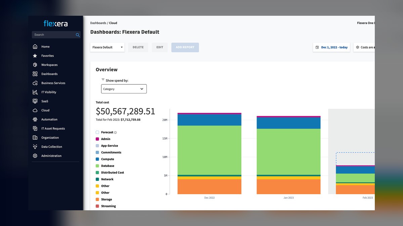403x226 pixels.
Task: Click the magnifier icon in the search box
Action: coord(78,35)
